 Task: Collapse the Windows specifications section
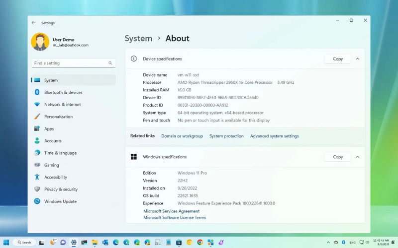click(x=357, y=157)
